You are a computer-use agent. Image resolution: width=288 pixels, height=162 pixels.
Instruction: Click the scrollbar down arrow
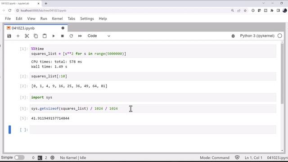[282, 151]
